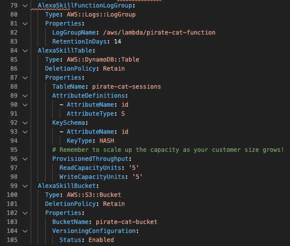Fold ProvisionedThroughput at line 96

25,159
